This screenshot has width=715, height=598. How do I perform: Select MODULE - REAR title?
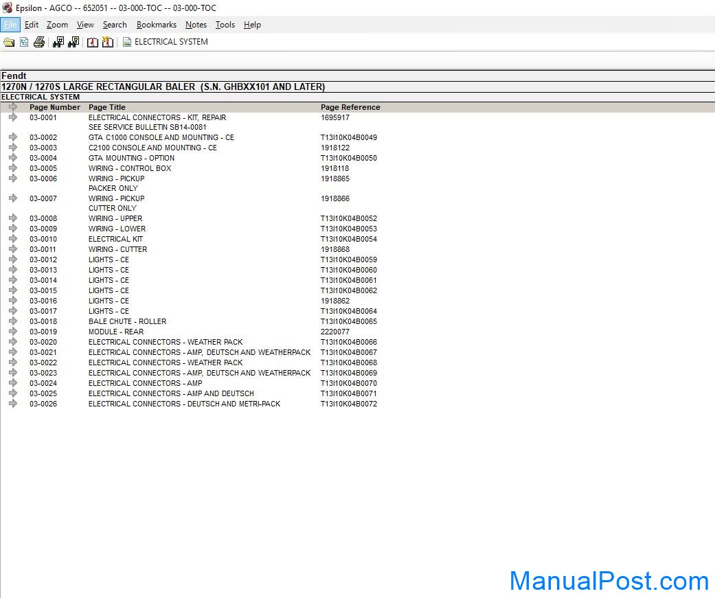(116, 332)
